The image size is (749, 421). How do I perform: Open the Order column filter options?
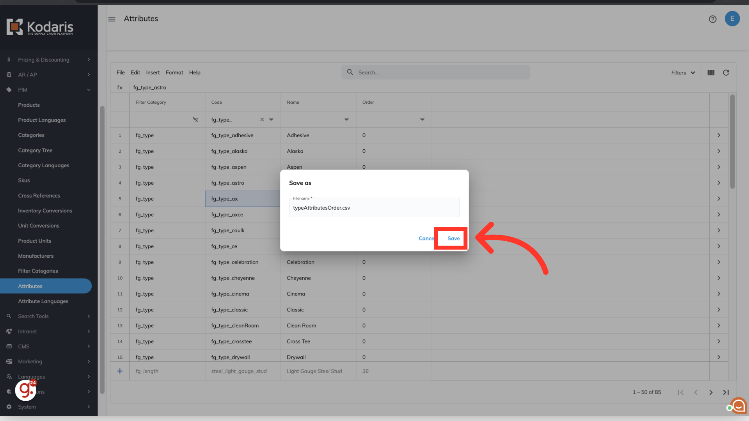[x=422, y=120]
